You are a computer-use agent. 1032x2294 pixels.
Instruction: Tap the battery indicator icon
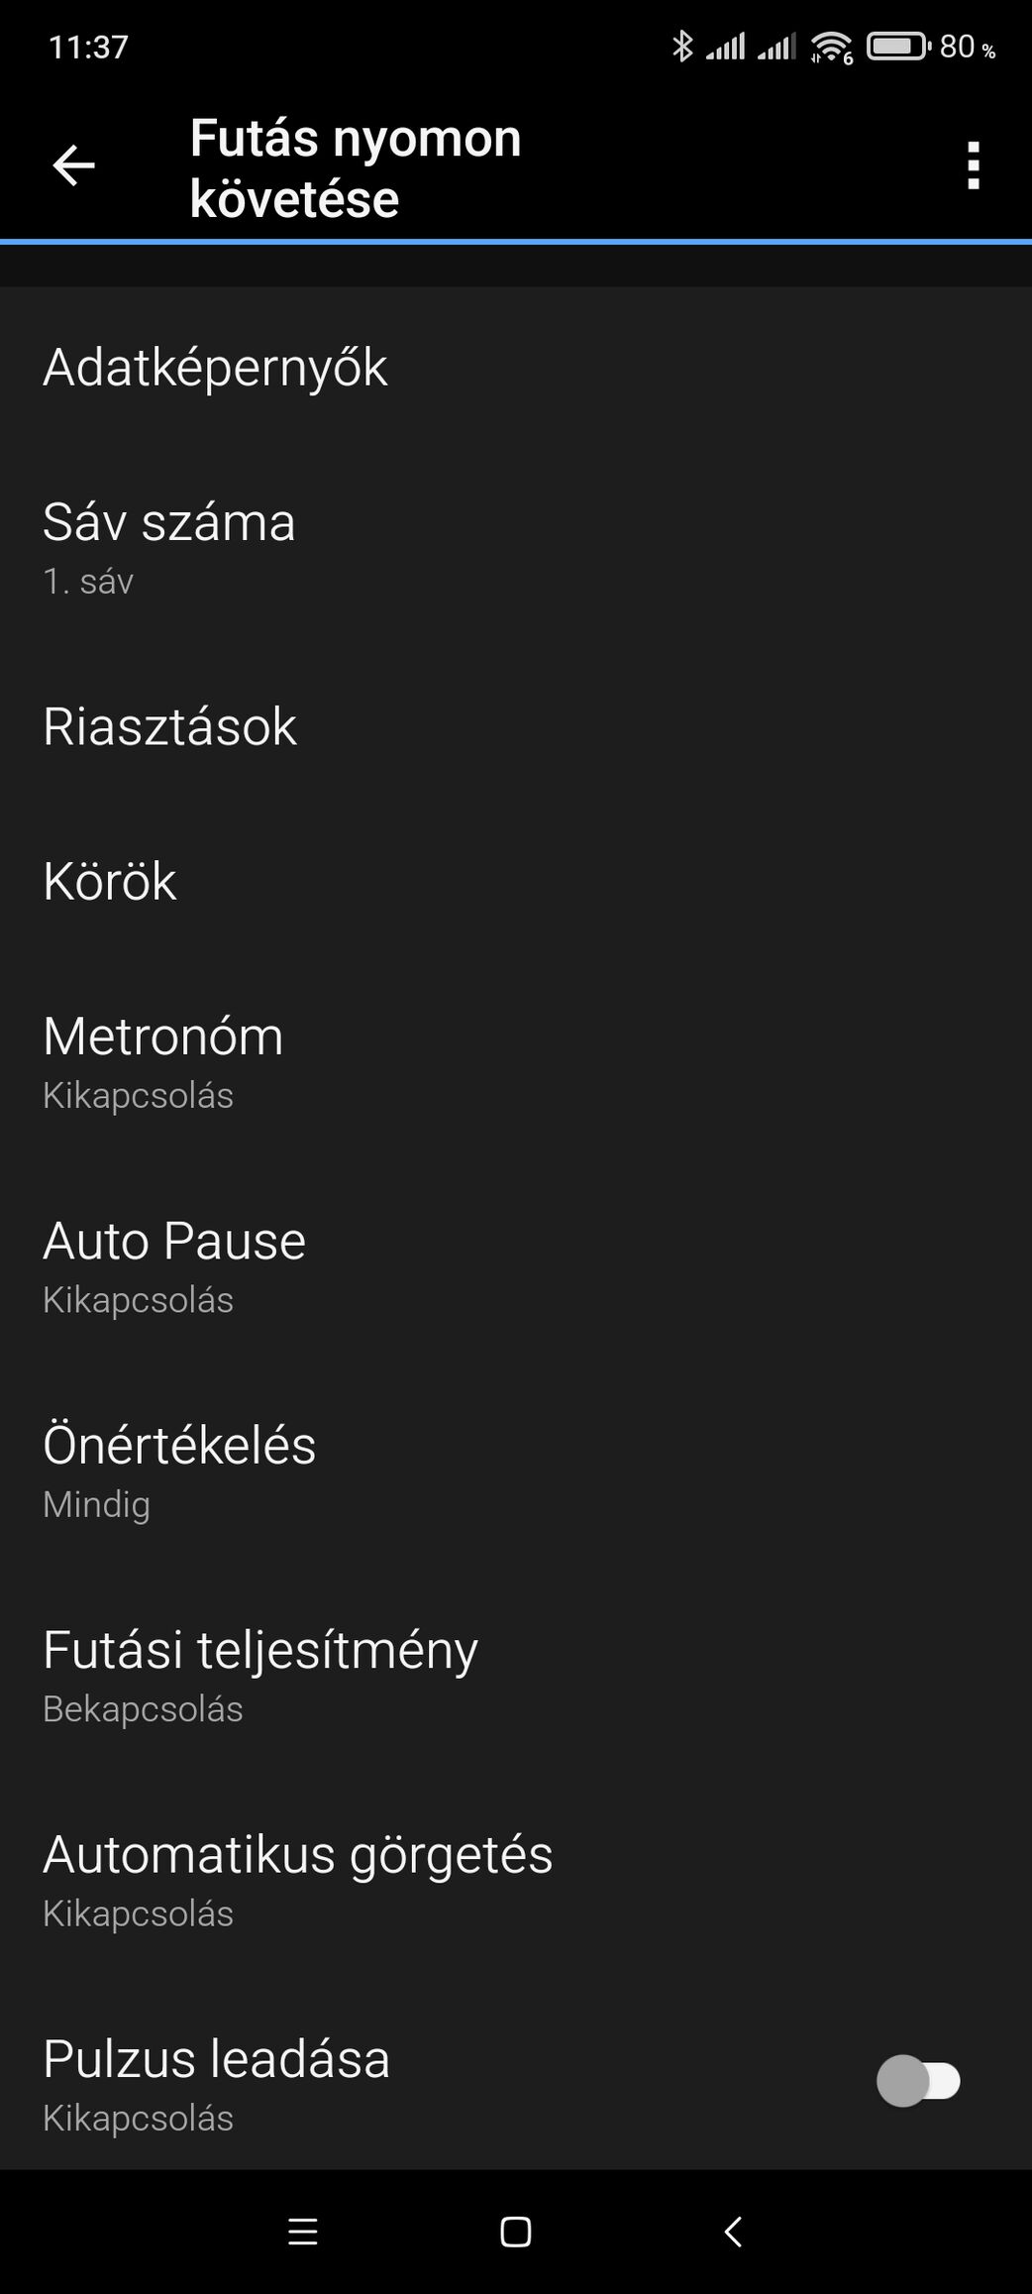(898, 47)
